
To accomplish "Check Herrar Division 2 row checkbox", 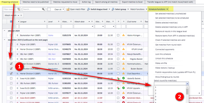I will 11,49.
